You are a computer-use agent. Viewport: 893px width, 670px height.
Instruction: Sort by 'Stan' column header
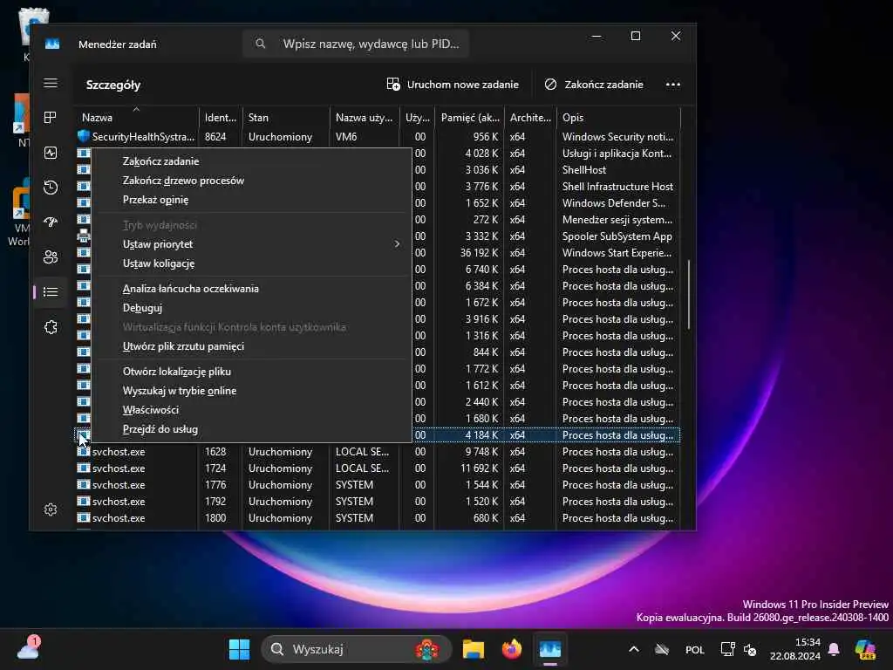pos(286,118)
